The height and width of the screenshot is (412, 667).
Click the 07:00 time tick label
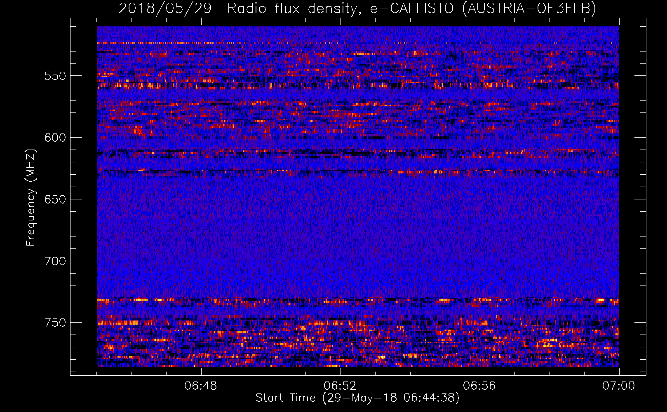click(x=619, y=386)
